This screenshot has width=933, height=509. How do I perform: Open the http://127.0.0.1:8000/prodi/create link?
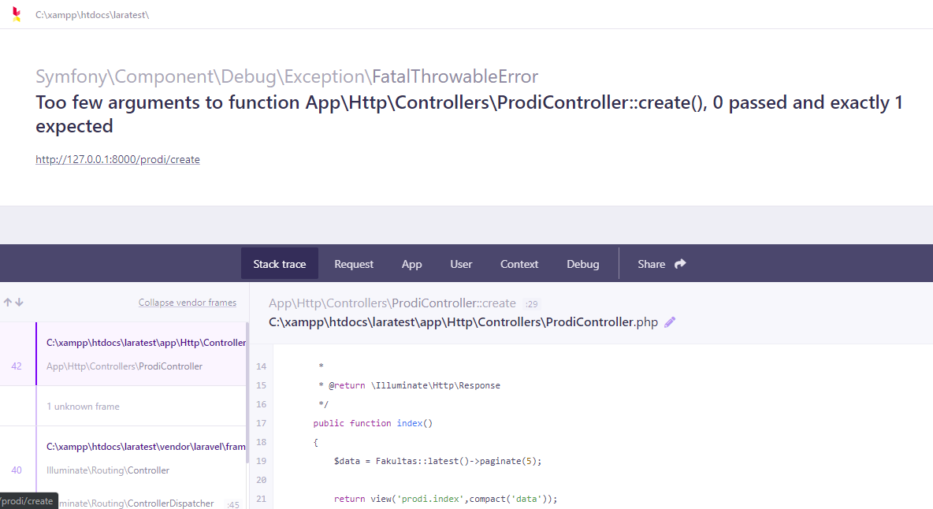(x=118, y=159)
